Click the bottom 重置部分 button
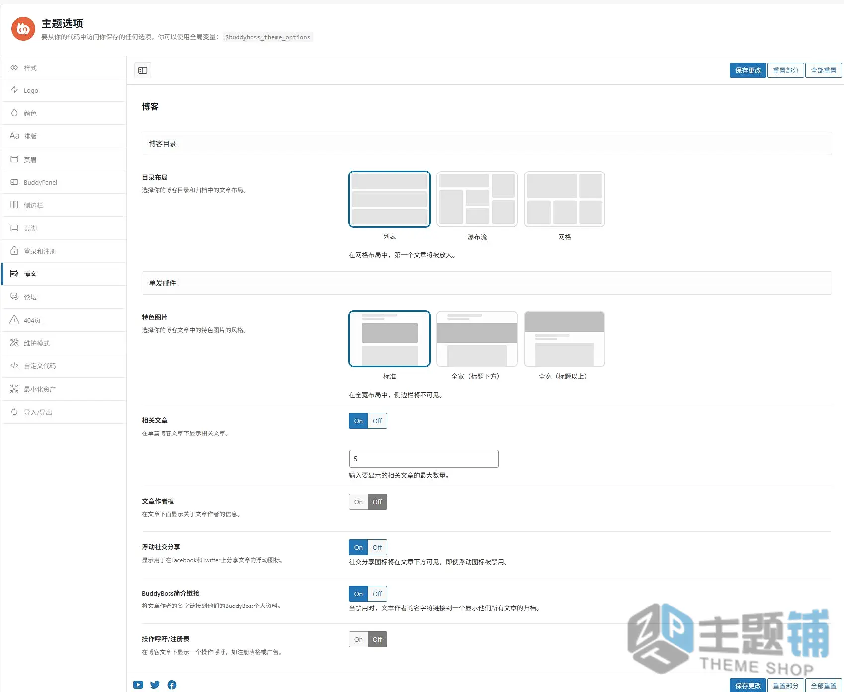 785,685
